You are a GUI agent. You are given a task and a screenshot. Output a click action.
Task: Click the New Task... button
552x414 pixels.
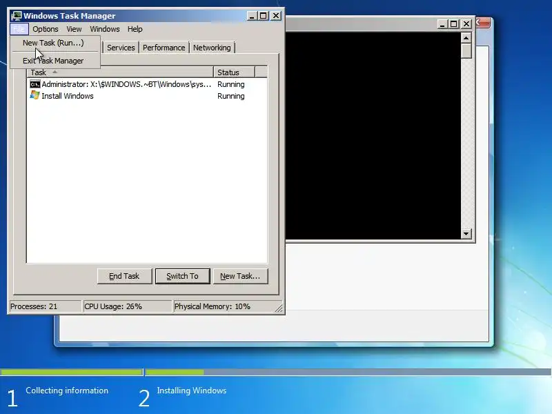point(240,276)
